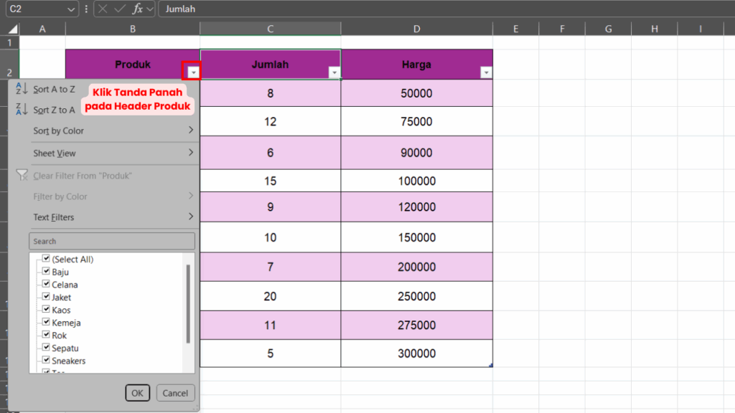Click the three-dot handle beside the Name Box
735x413 pixels.
(86, 9)
